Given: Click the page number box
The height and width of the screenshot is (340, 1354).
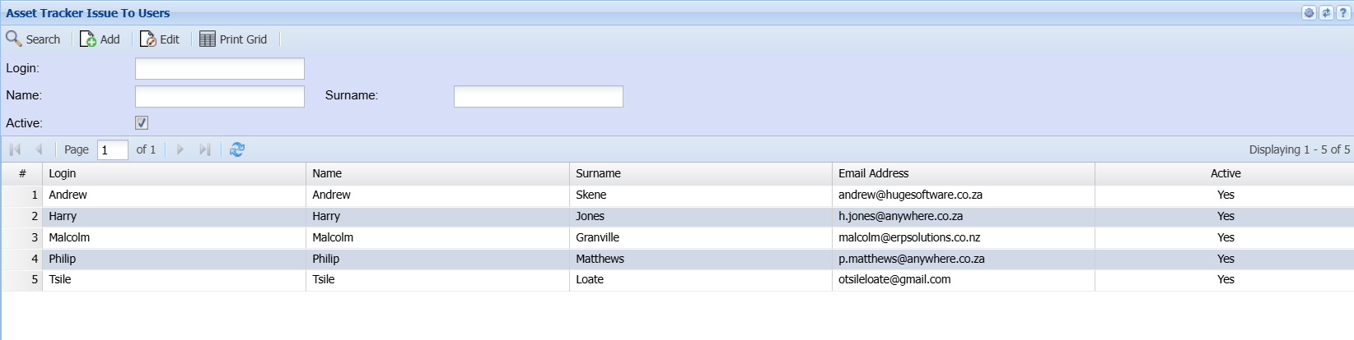Looking at the screenshot, I should coord(112,150).
